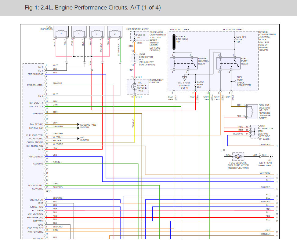Click the "CKP SENS SIG" pin label
Screen dimensions: 297x247
pyautogui.click(x=35, y=214)
